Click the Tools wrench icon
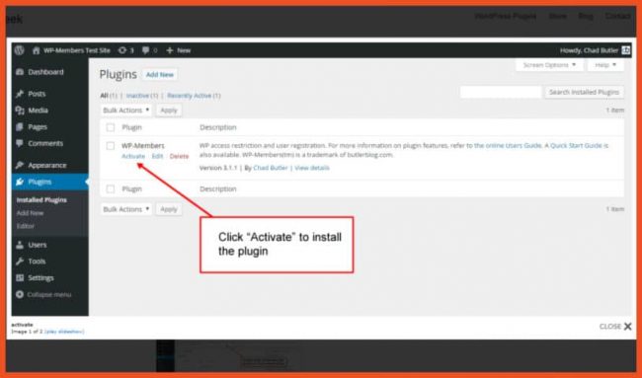Viewport: 642px width, 378px height. point(20,262)
